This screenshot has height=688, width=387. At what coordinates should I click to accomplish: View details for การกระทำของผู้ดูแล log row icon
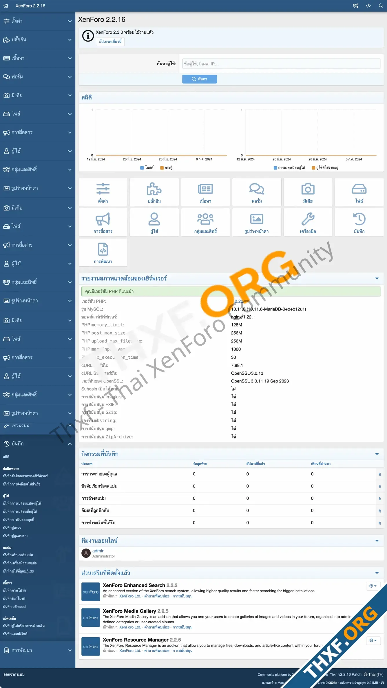(x=379, y=474)
